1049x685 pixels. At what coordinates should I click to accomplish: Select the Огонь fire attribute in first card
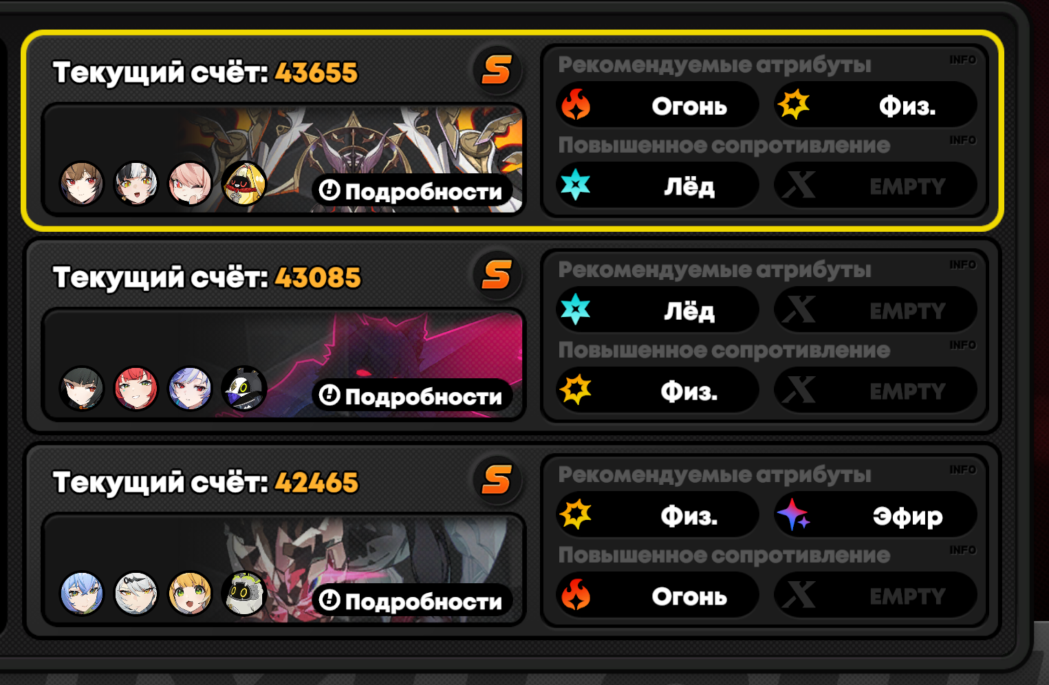pos(658,105)
